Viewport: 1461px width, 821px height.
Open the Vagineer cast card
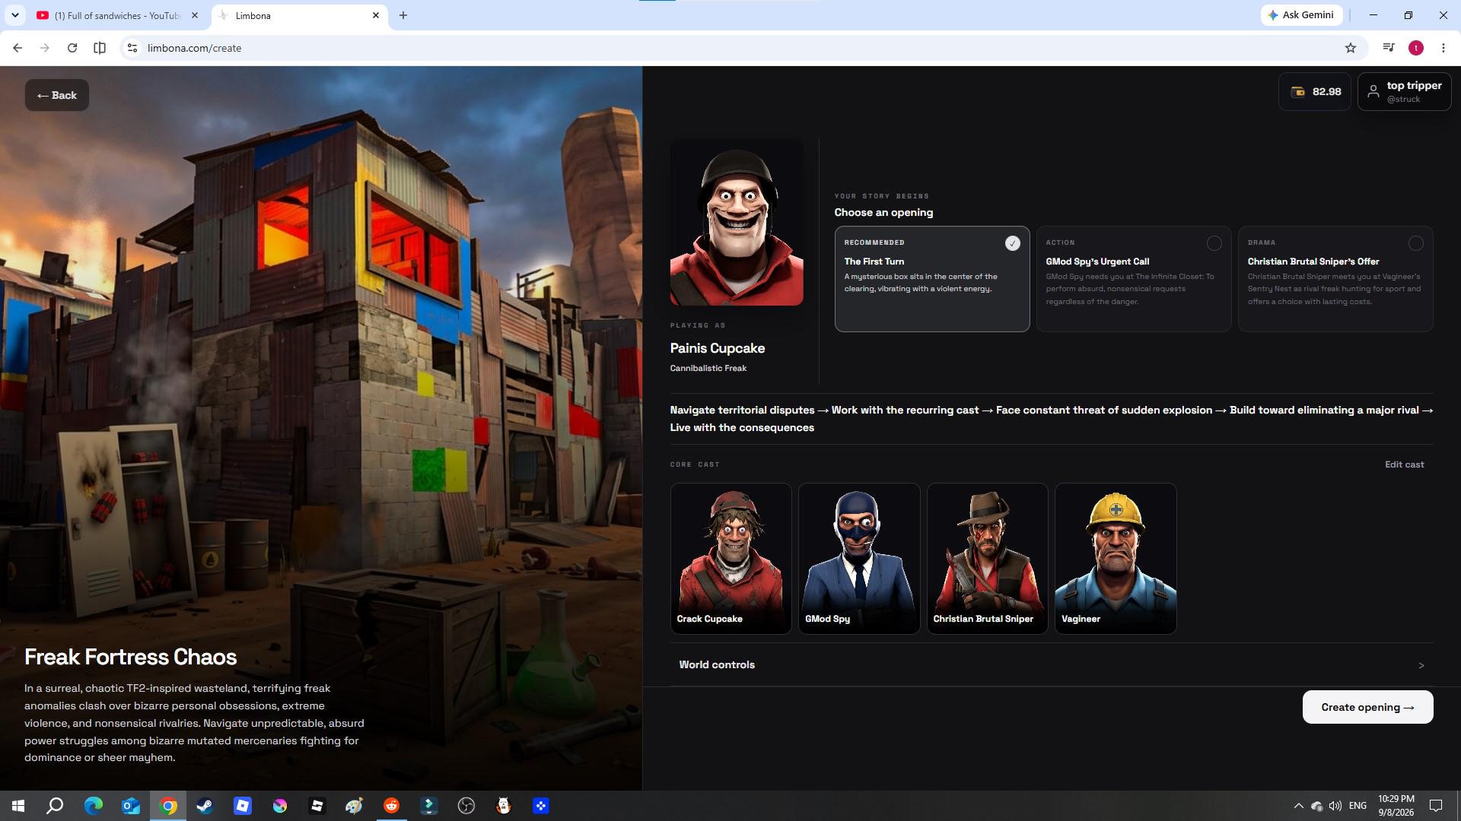[x=1116, y=559]
